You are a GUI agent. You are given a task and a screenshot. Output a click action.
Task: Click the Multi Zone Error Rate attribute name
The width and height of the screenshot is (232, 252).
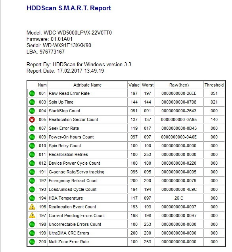pos(69,242)
